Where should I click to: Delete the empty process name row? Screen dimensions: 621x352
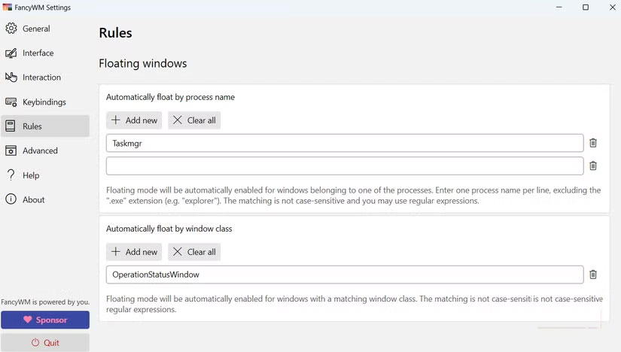pyautogui.click(x=593, y=165)
